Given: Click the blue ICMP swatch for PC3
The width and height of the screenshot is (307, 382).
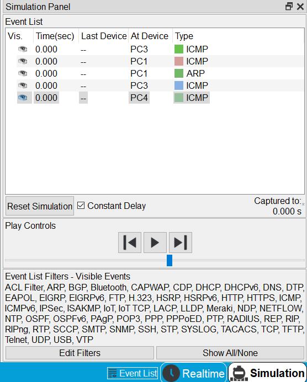Looking at the screenshot, I should point(179,85).
